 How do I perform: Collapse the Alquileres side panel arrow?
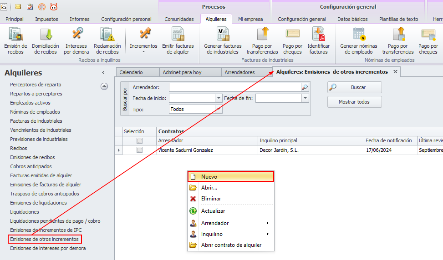pyautogui.click(x=103, y=73)
